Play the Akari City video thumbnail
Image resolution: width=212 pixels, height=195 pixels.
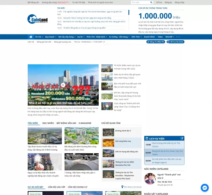[x=107, y=106]
